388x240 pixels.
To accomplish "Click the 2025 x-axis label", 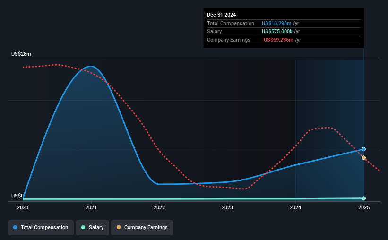I will [364, 207].
